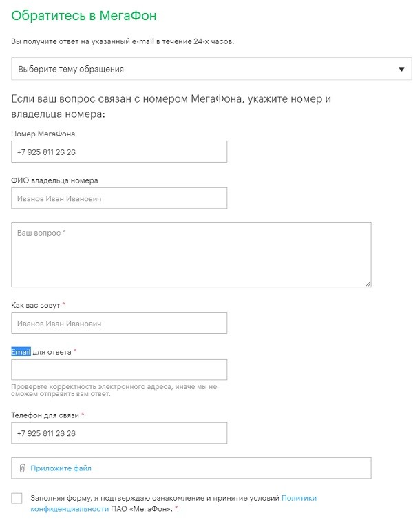Click the 'Как вас зовут' name field
The width and height of the screenshot is (413, 520).
[x=119, y=323]
